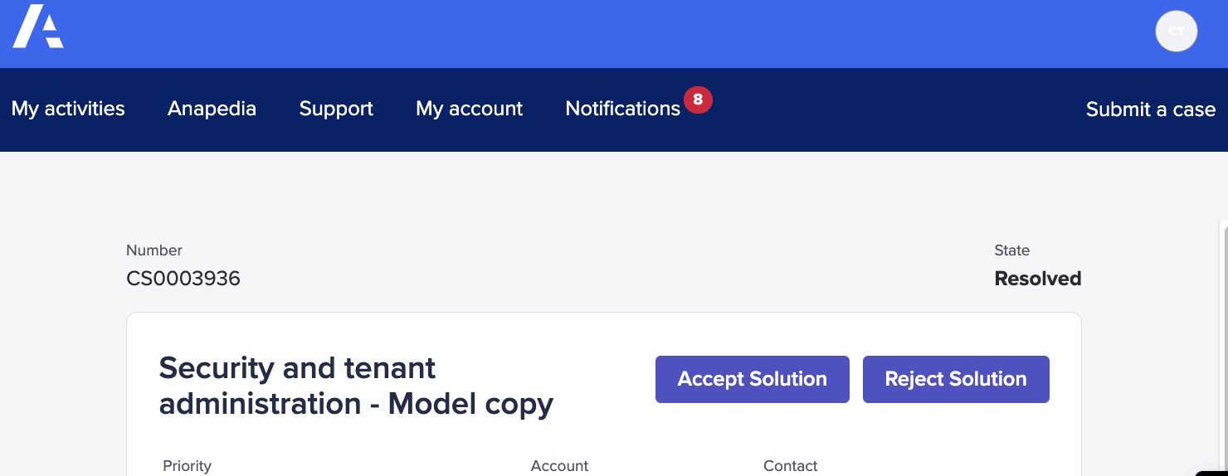Click the Account field label
1228x476 pixels.
pyautogui.click(x=559, y=466)
